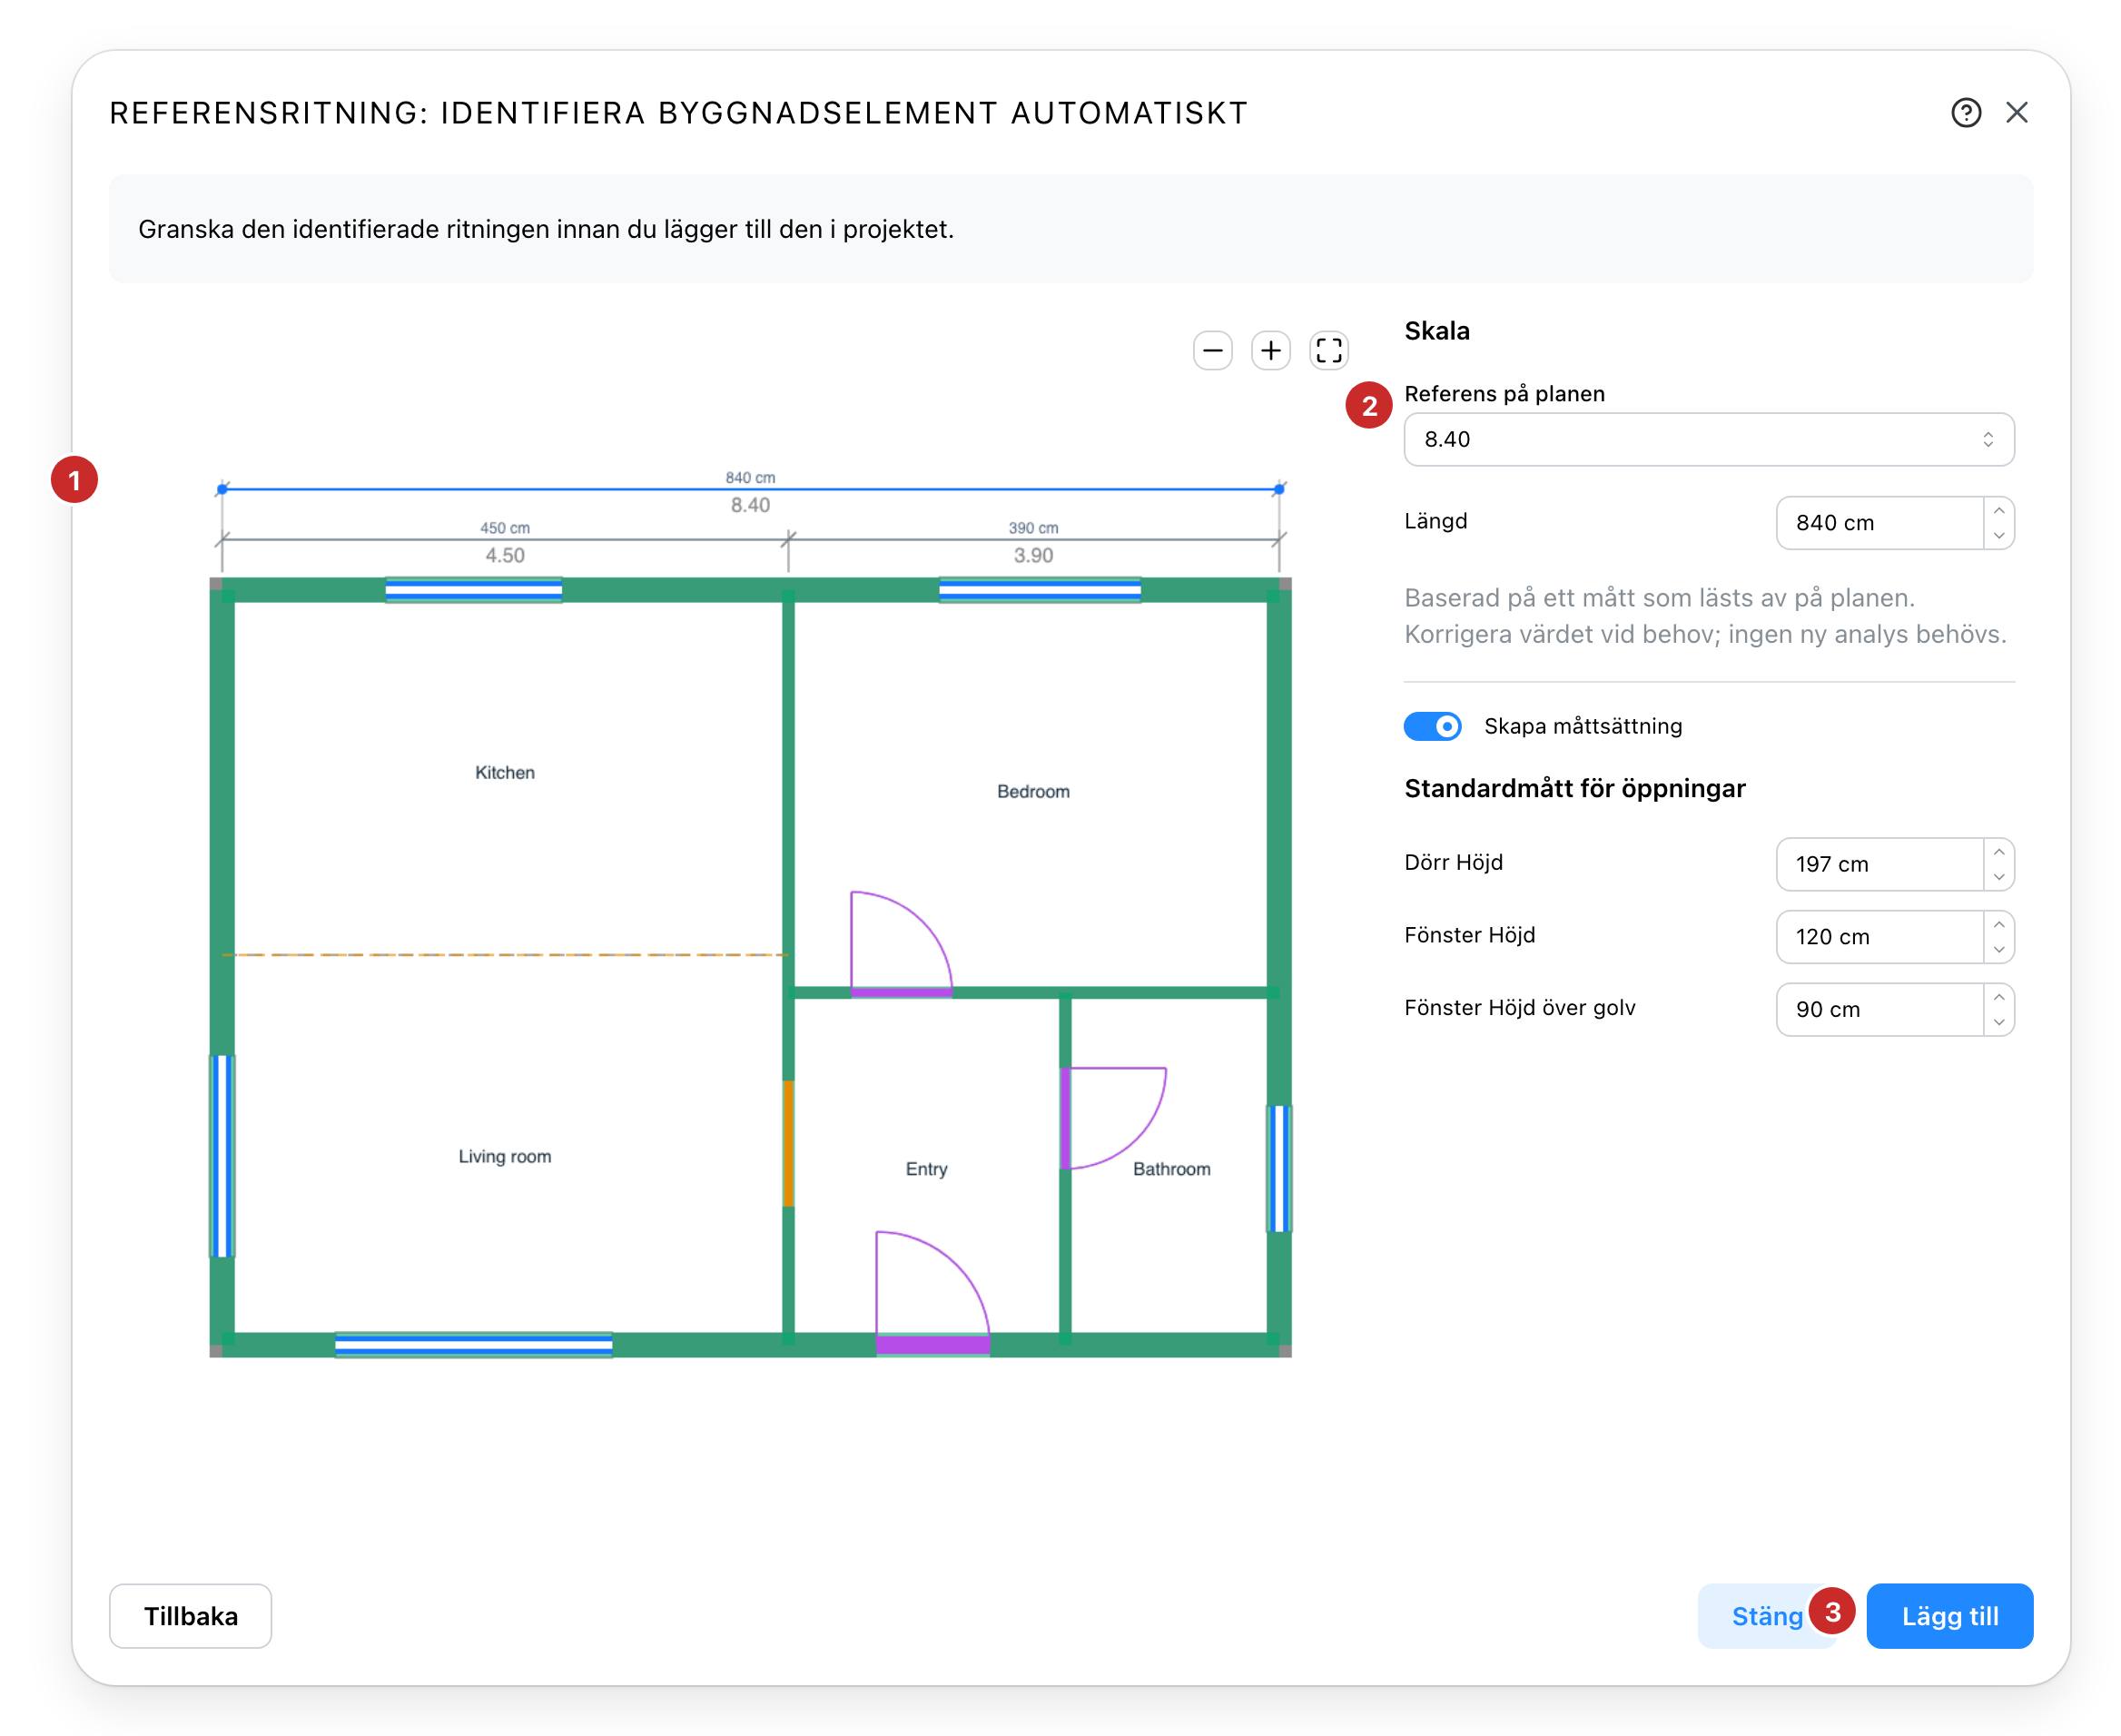The height and width of the screenshot is (1736, 2121).
Task: Select the purple entry door at the bottom wall
Action: click(x=932, y=1345)
